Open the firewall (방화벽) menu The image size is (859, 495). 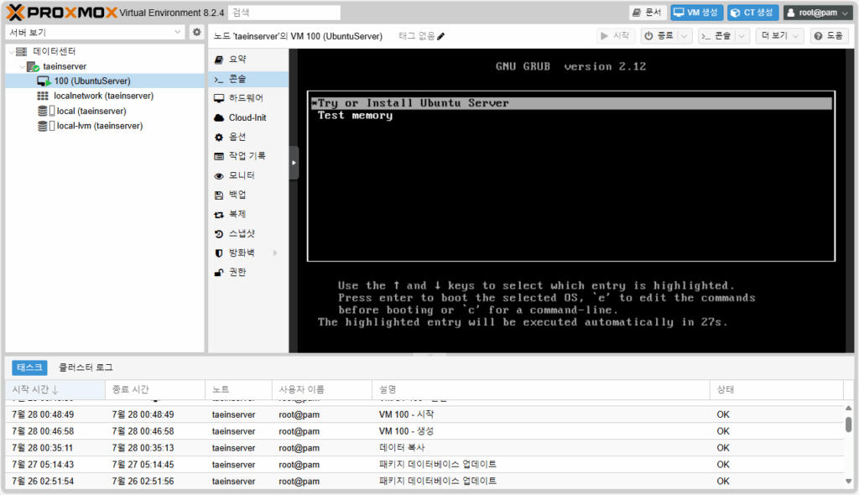[x=248, y=253]
